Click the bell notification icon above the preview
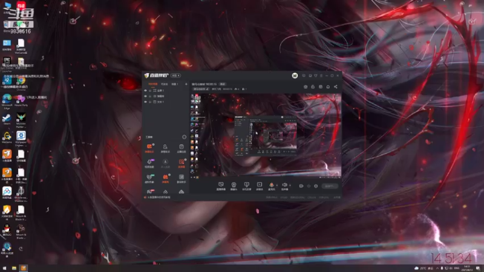484x272 pixels. (x=328, y=86)
